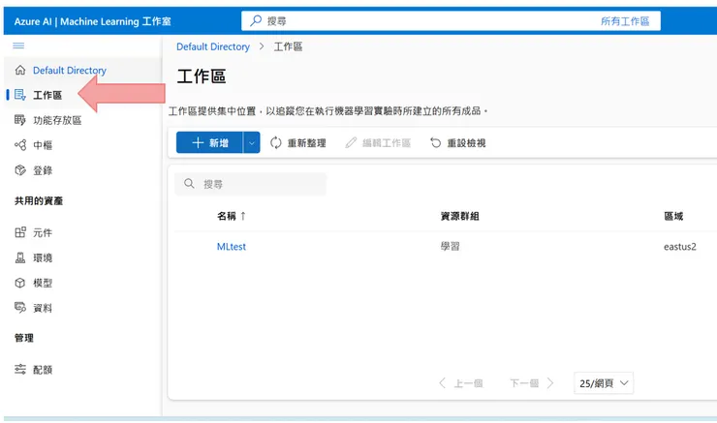Sort by the 區域 column header
The height and width of the screenshot is (423, 717).
tap(673, 216)
